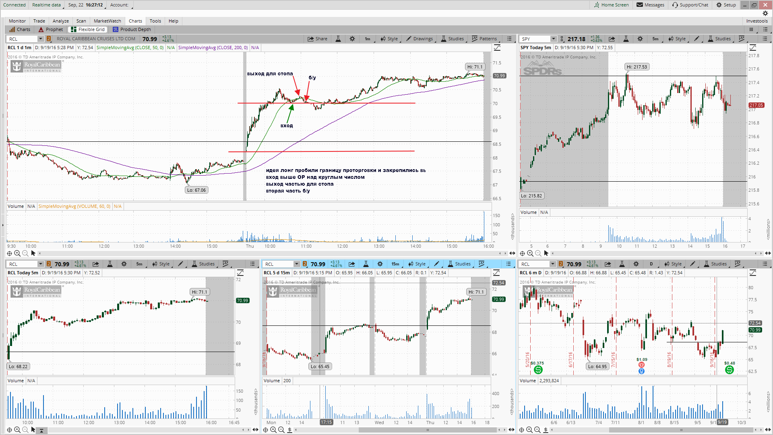Change the 15m timeframe on the RCL 15m chart
Screen dimensions: 773x435
click(x=395, y=264)
